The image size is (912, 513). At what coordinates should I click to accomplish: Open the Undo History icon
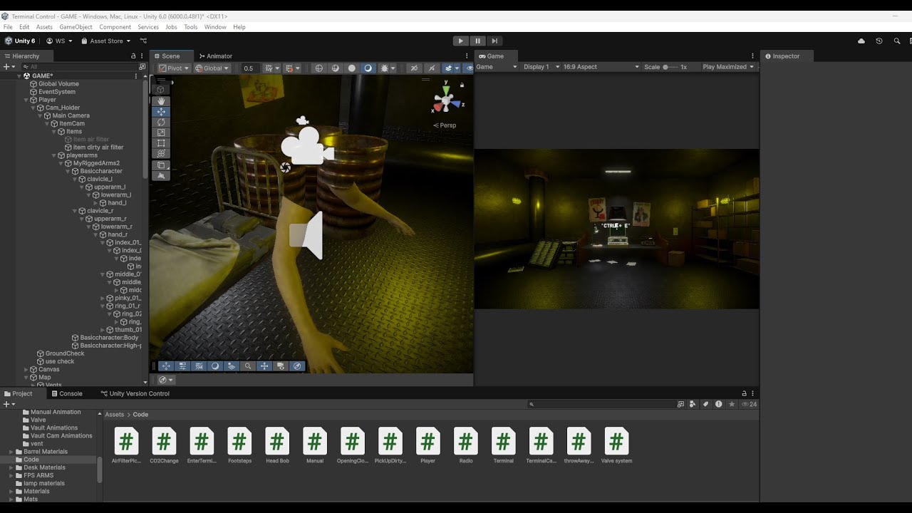point(879,41)
